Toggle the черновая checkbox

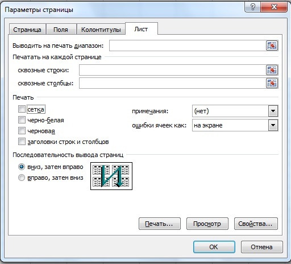pos(22,131)
